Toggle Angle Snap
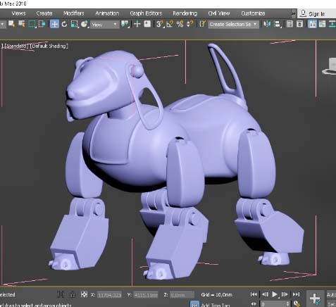This screenshot has width=336, height=307. click(170, 24)
